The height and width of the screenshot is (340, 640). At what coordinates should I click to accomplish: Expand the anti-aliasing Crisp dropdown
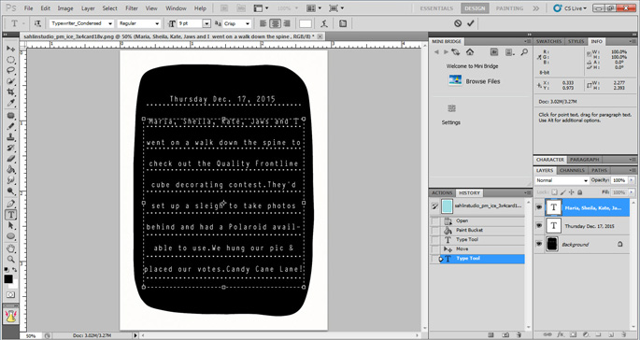point(236,23)
